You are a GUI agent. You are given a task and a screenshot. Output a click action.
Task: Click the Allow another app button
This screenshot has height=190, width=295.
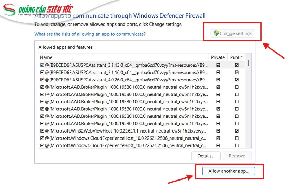coord(228,171)
